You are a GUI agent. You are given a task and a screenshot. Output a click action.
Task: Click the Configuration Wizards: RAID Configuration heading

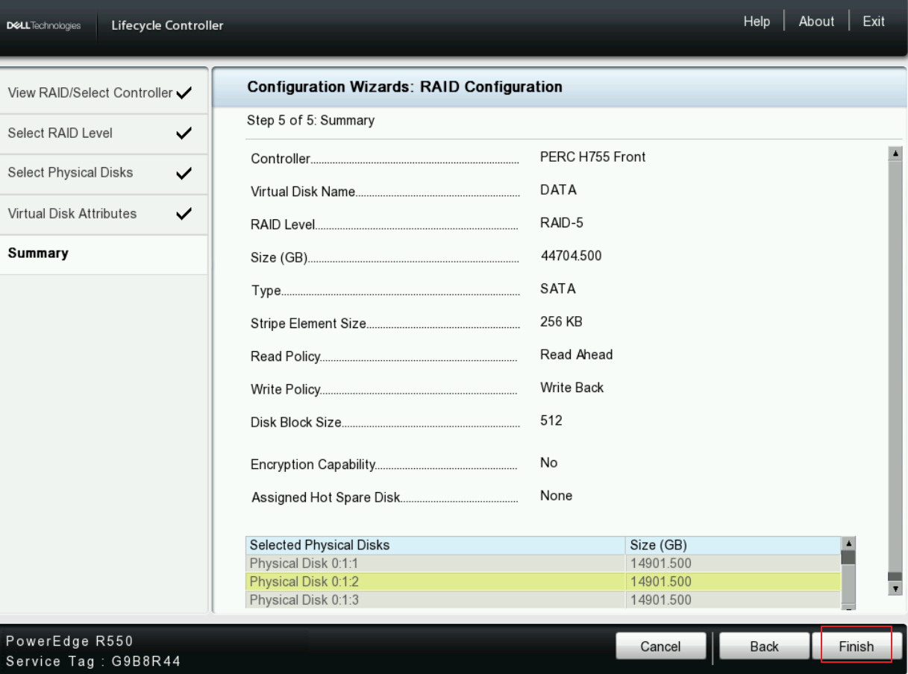coord(404,87)
